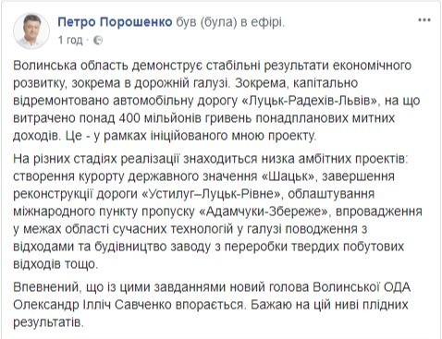
Task: Click the words 'На різних стадіях реалізації'
Action: coord(96,159)
